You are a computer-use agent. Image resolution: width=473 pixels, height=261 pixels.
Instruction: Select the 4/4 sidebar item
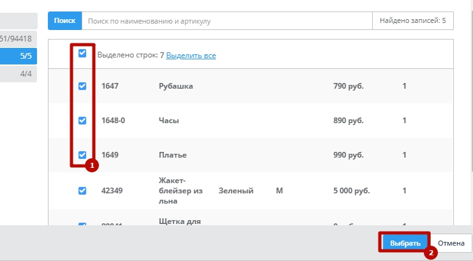click(19, 74)
